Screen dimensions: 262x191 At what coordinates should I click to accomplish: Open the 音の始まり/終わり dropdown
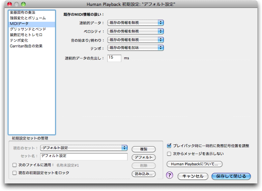(x=135, y=40)
